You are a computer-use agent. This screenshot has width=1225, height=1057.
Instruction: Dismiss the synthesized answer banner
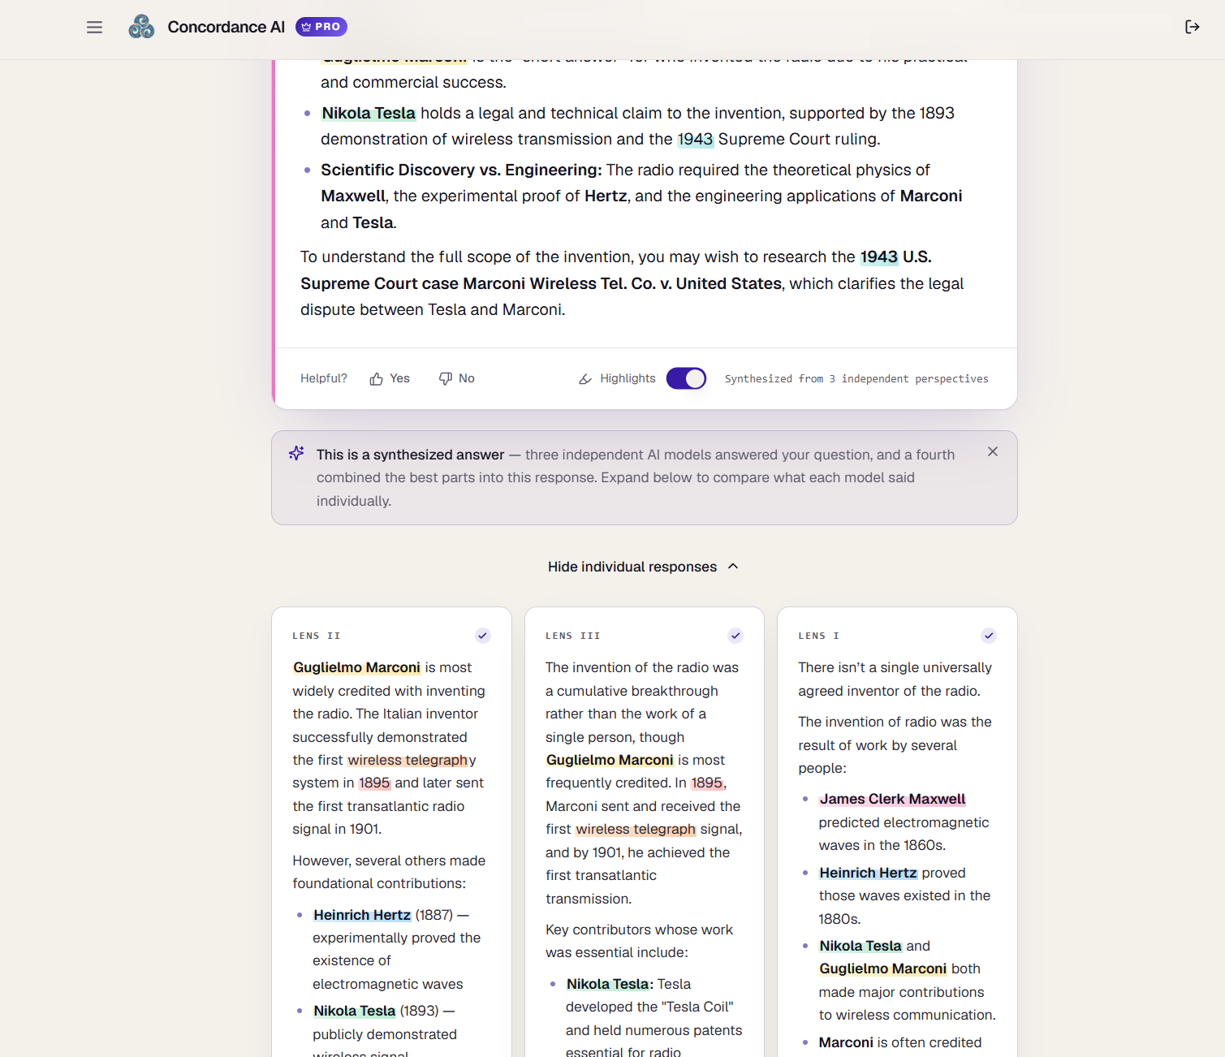[993, 451]
